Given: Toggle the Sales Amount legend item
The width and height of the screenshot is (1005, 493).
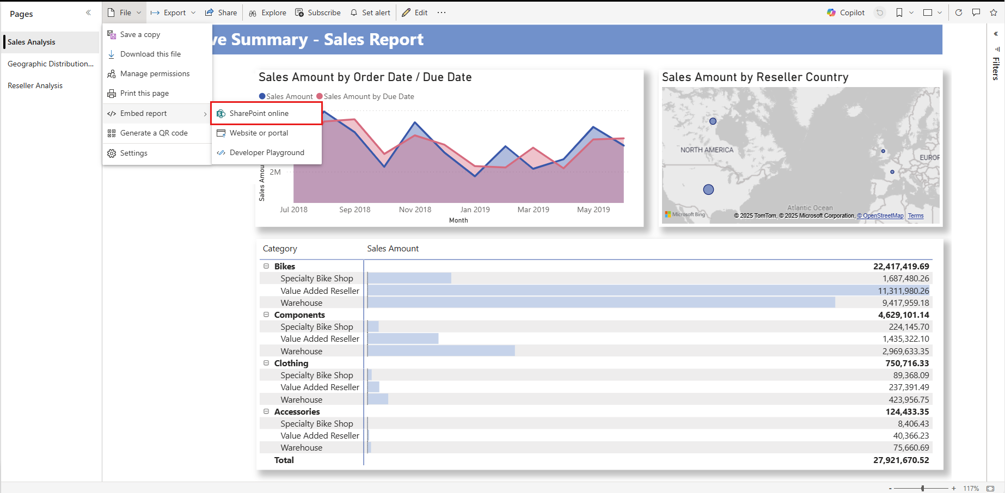Looking at the screenshot, I should coord(286,96).
